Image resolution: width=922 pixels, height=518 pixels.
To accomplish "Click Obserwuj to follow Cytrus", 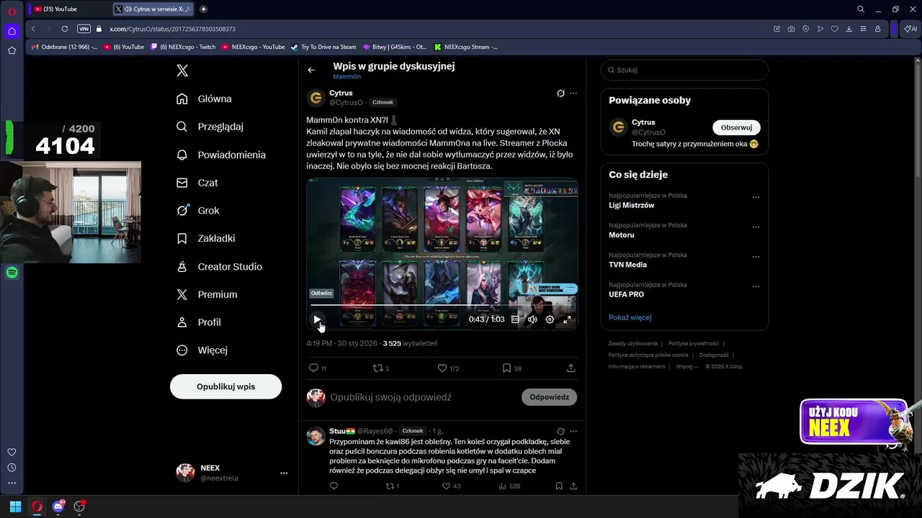I will [x=736, y=127].
